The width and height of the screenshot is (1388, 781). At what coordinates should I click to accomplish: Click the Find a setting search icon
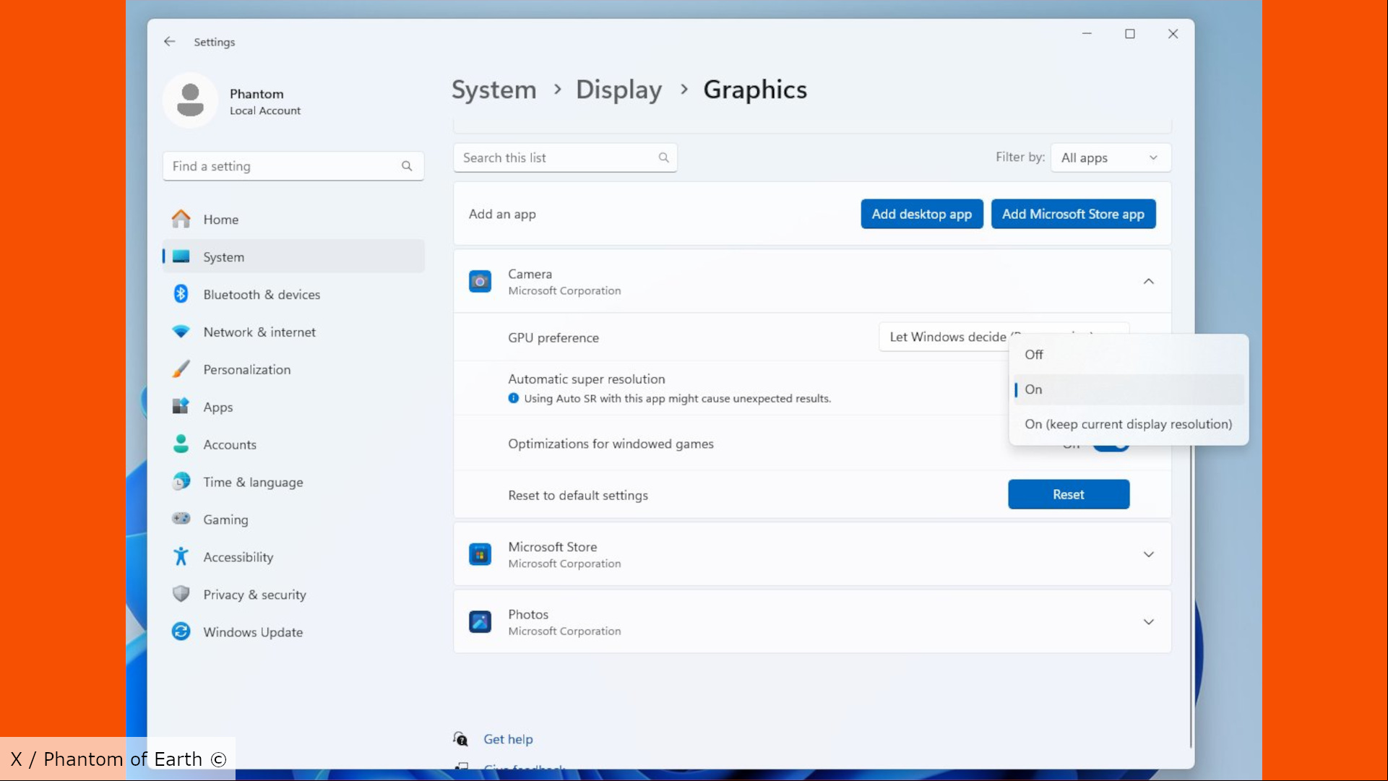point(407,166)
